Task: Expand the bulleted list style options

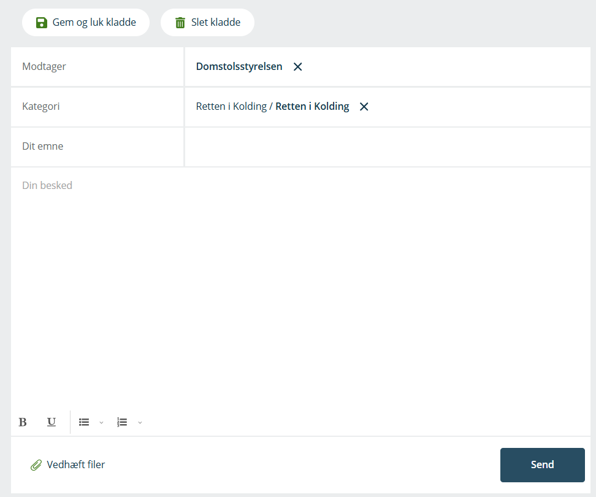Action: [x=102, y=422]
